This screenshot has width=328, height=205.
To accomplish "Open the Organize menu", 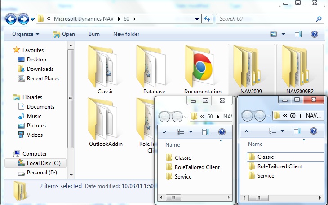I will (x=26, y=34).
